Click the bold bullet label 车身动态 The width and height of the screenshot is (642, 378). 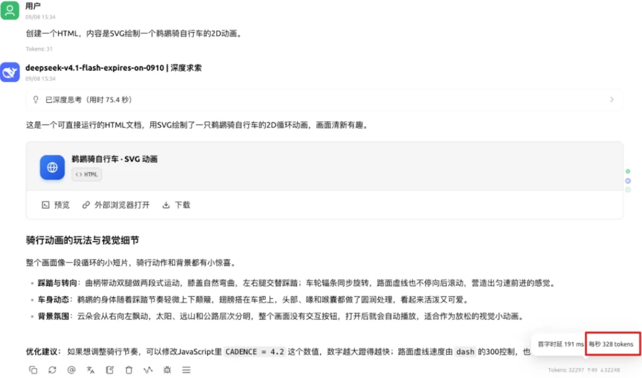pyautogui.click(x=53, y=300)
